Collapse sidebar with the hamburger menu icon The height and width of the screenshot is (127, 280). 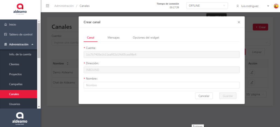pyautogui.click(x=48, y=6)
